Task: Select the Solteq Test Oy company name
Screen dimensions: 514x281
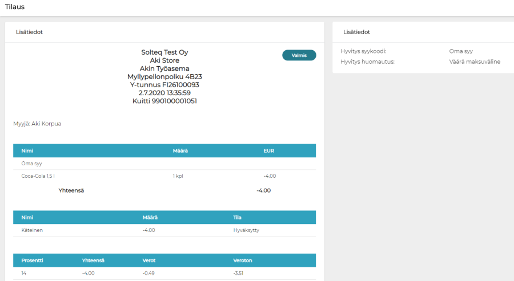Action: [x=164, y=52]
